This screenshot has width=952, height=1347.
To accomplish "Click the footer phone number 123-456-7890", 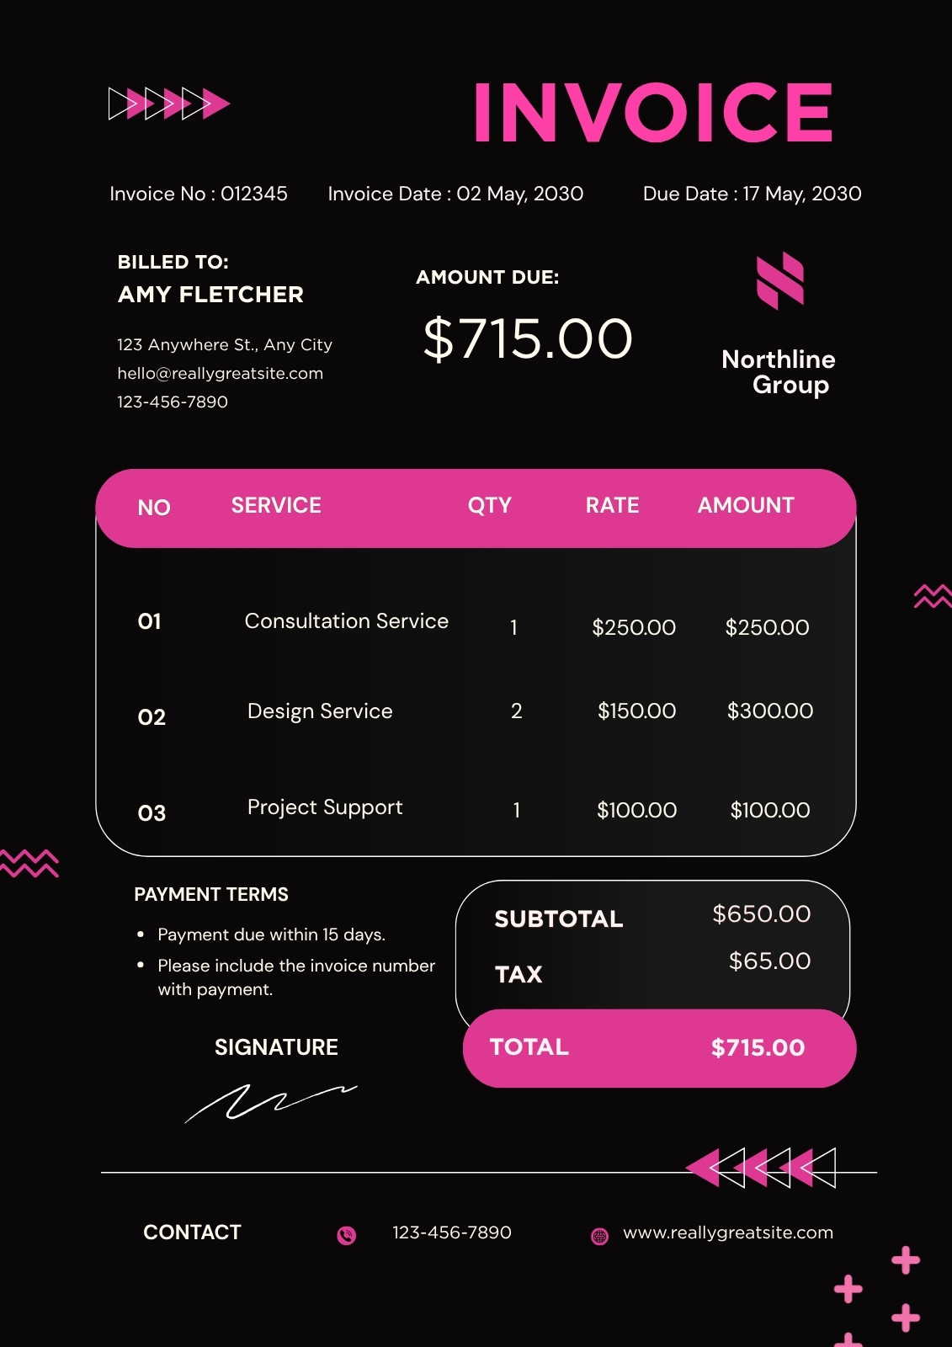I will 452,1233.
